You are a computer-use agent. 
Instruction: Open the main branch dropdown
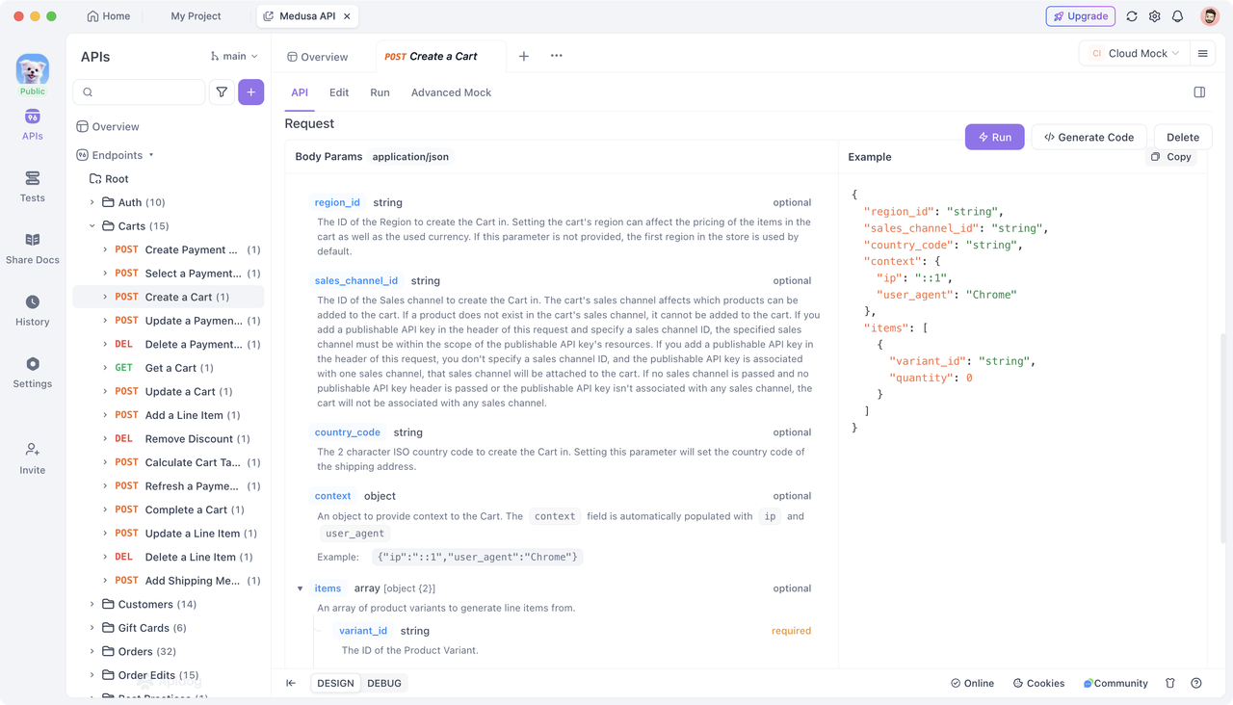(x=234, y=56)
